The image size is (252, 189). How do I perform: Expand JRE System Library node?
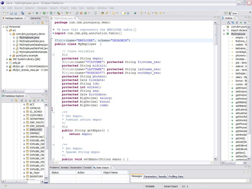coord(7,59)
